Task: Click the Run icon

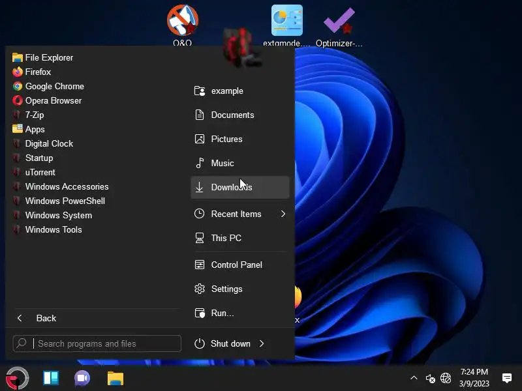Action: (200, 313)
